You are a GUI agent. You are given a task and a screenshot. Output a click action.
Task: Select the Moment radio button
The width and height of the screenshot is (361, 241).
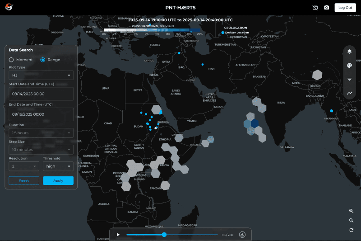[11, 60]
